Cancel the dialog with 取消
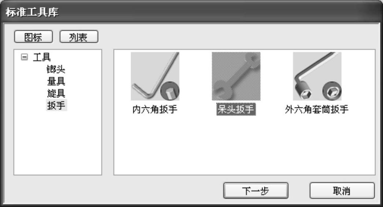Image resolution: width=383 pixels, height=207 pixels. click(x=342, y=191)
